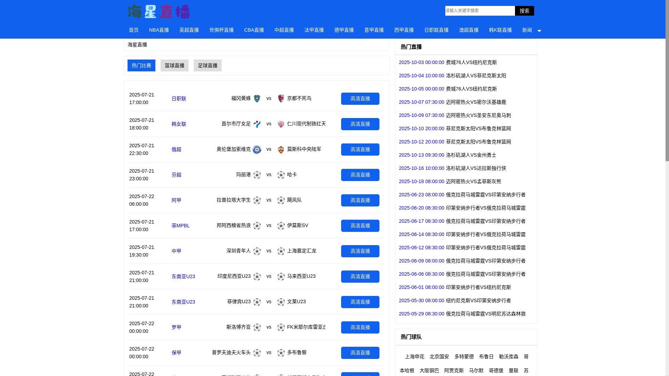Open the 大阪钢巴 team link
Screen dimensions: 669x376
click(x=429, y=370)
